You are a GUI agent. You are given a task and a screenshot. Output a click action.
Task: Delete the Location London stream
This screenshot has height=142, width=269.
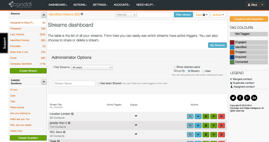coord(221,116)
